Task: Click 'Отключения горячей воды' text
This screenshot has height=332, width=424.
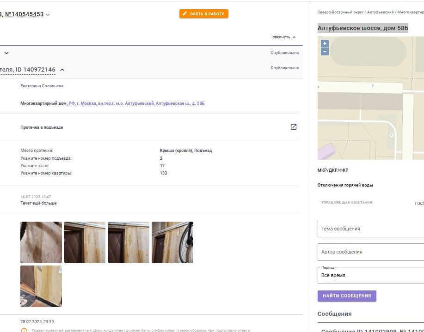Action: pyautogui.click(x=345, y=185)
